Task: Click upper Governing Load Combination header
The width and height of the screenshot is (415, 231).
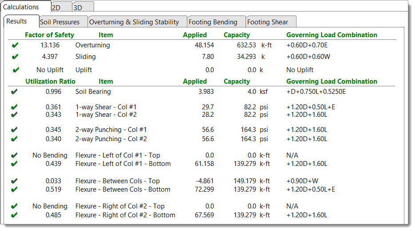Action: pos(332,35)
